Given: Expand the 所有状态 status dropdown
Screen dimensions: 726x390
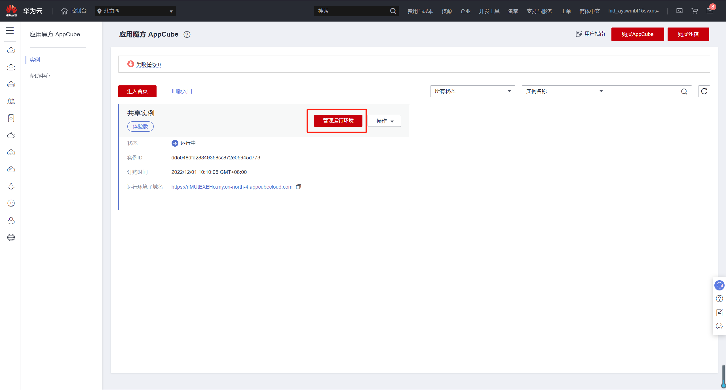Looking at the screenshot, I should pos(472,91).
